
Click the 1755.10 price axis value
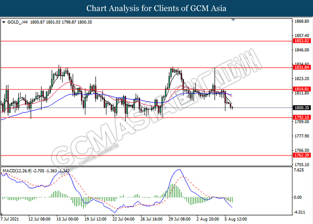(x=302, y=164)
